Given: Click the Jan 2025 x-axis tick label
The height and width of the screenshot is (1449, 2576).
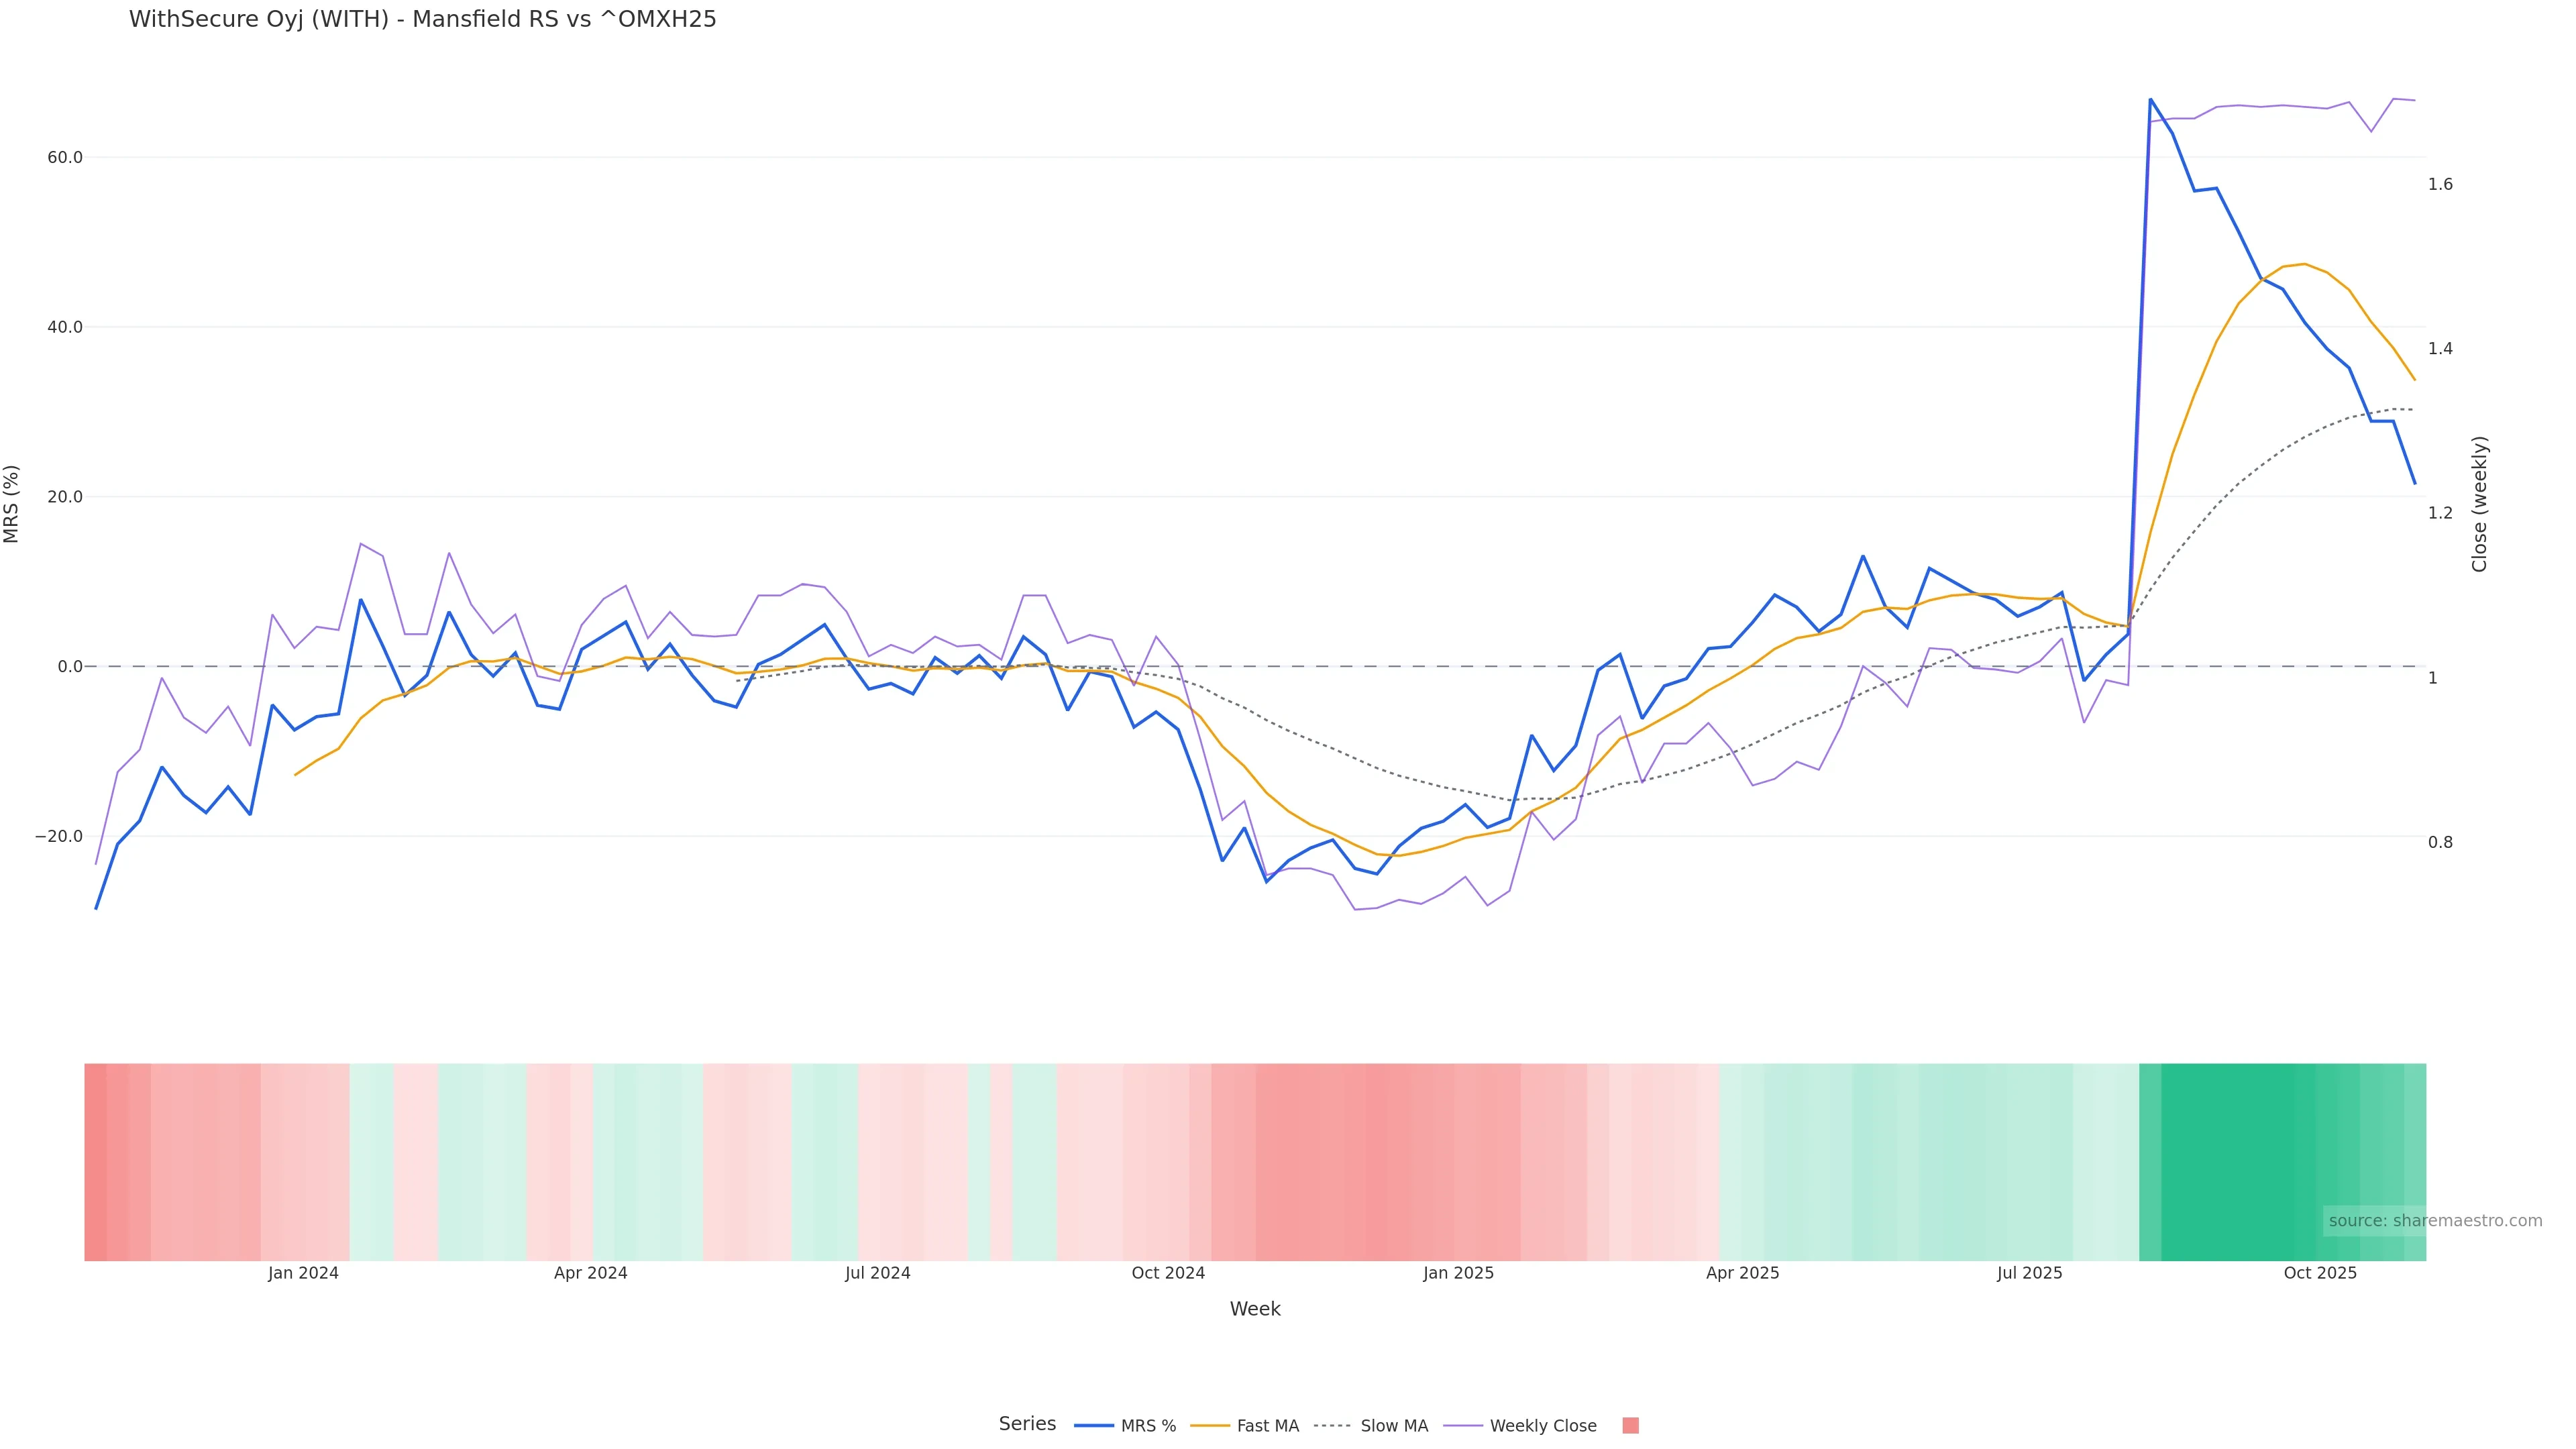Looking at the screenshot, I should (1458, 1273).
